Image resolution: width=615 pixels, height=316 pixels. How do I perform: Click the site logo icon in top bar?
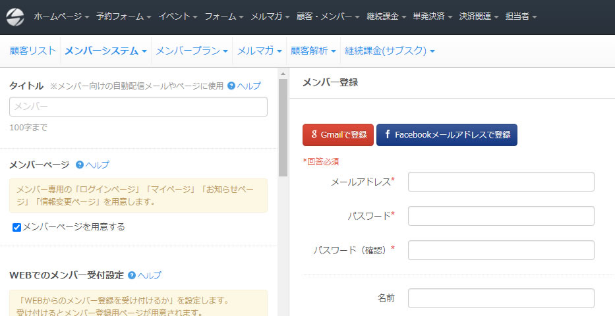pos(15,16)
